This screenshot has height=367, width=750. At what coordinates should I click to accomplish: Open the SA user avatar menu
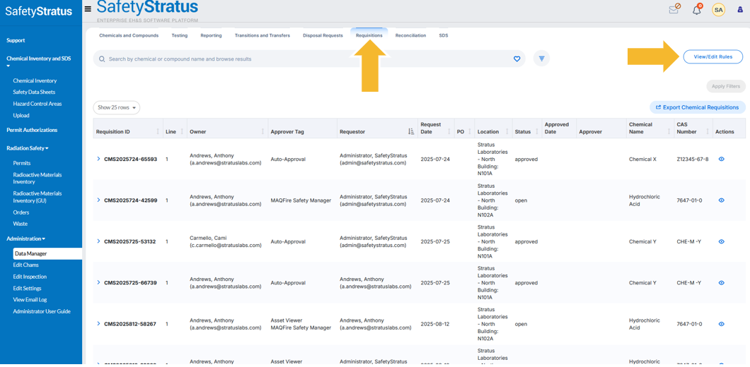click(718, 9)
